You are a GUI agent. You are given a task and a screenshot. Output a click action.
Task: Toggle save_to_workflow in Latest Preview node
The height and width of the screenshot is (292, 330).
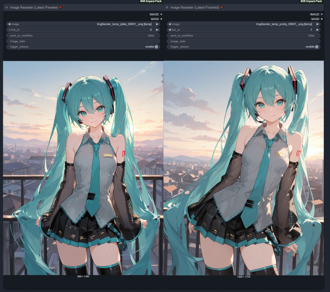(x=83, y=36)
